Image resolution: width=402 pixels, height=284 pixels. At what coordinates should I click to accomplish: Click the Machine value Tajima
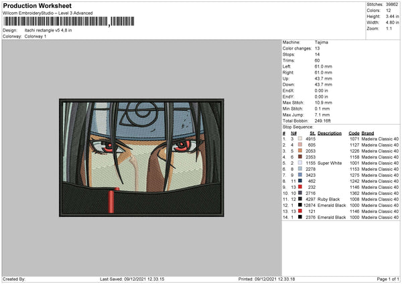click(322, 42)
